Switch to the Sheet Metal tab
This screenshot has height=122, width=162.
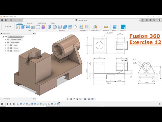click(42, 23)
